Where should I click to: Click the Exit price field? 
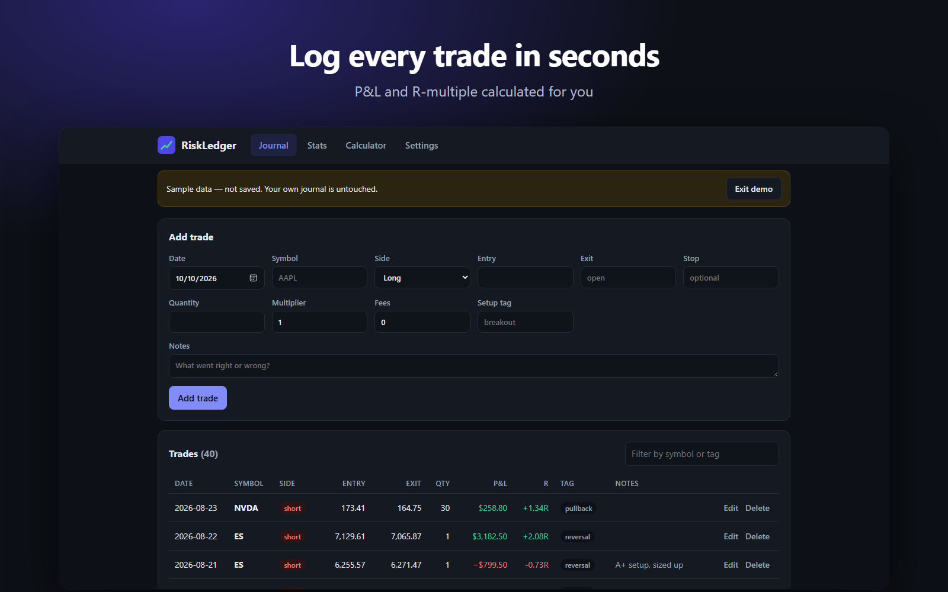click(628, 278)
